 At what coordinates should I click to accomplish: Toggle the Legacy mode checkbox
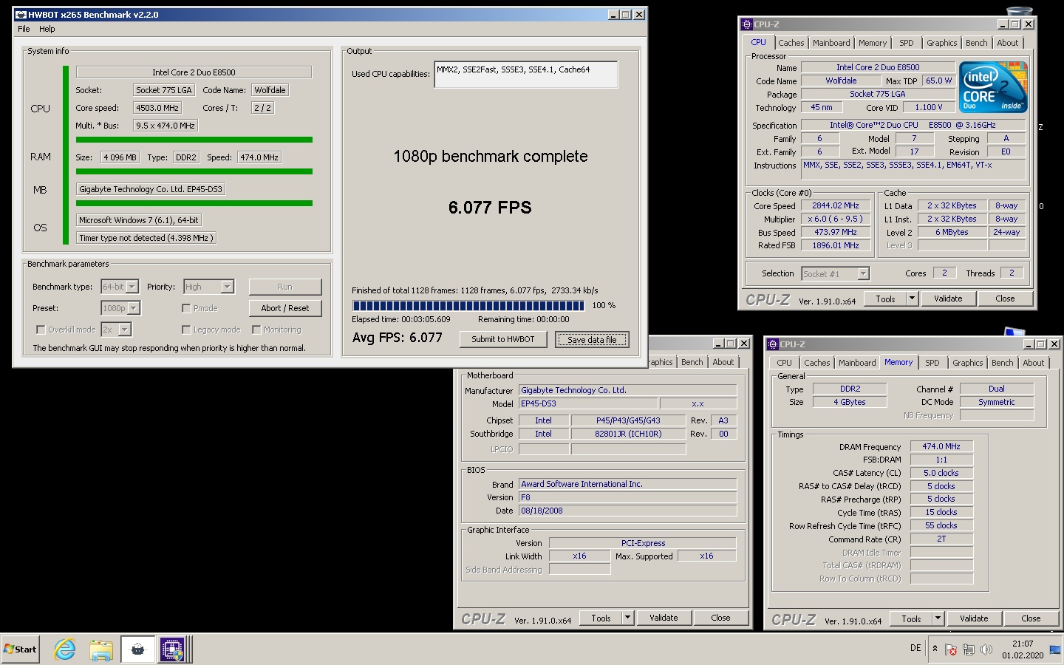tap(186, 330)
